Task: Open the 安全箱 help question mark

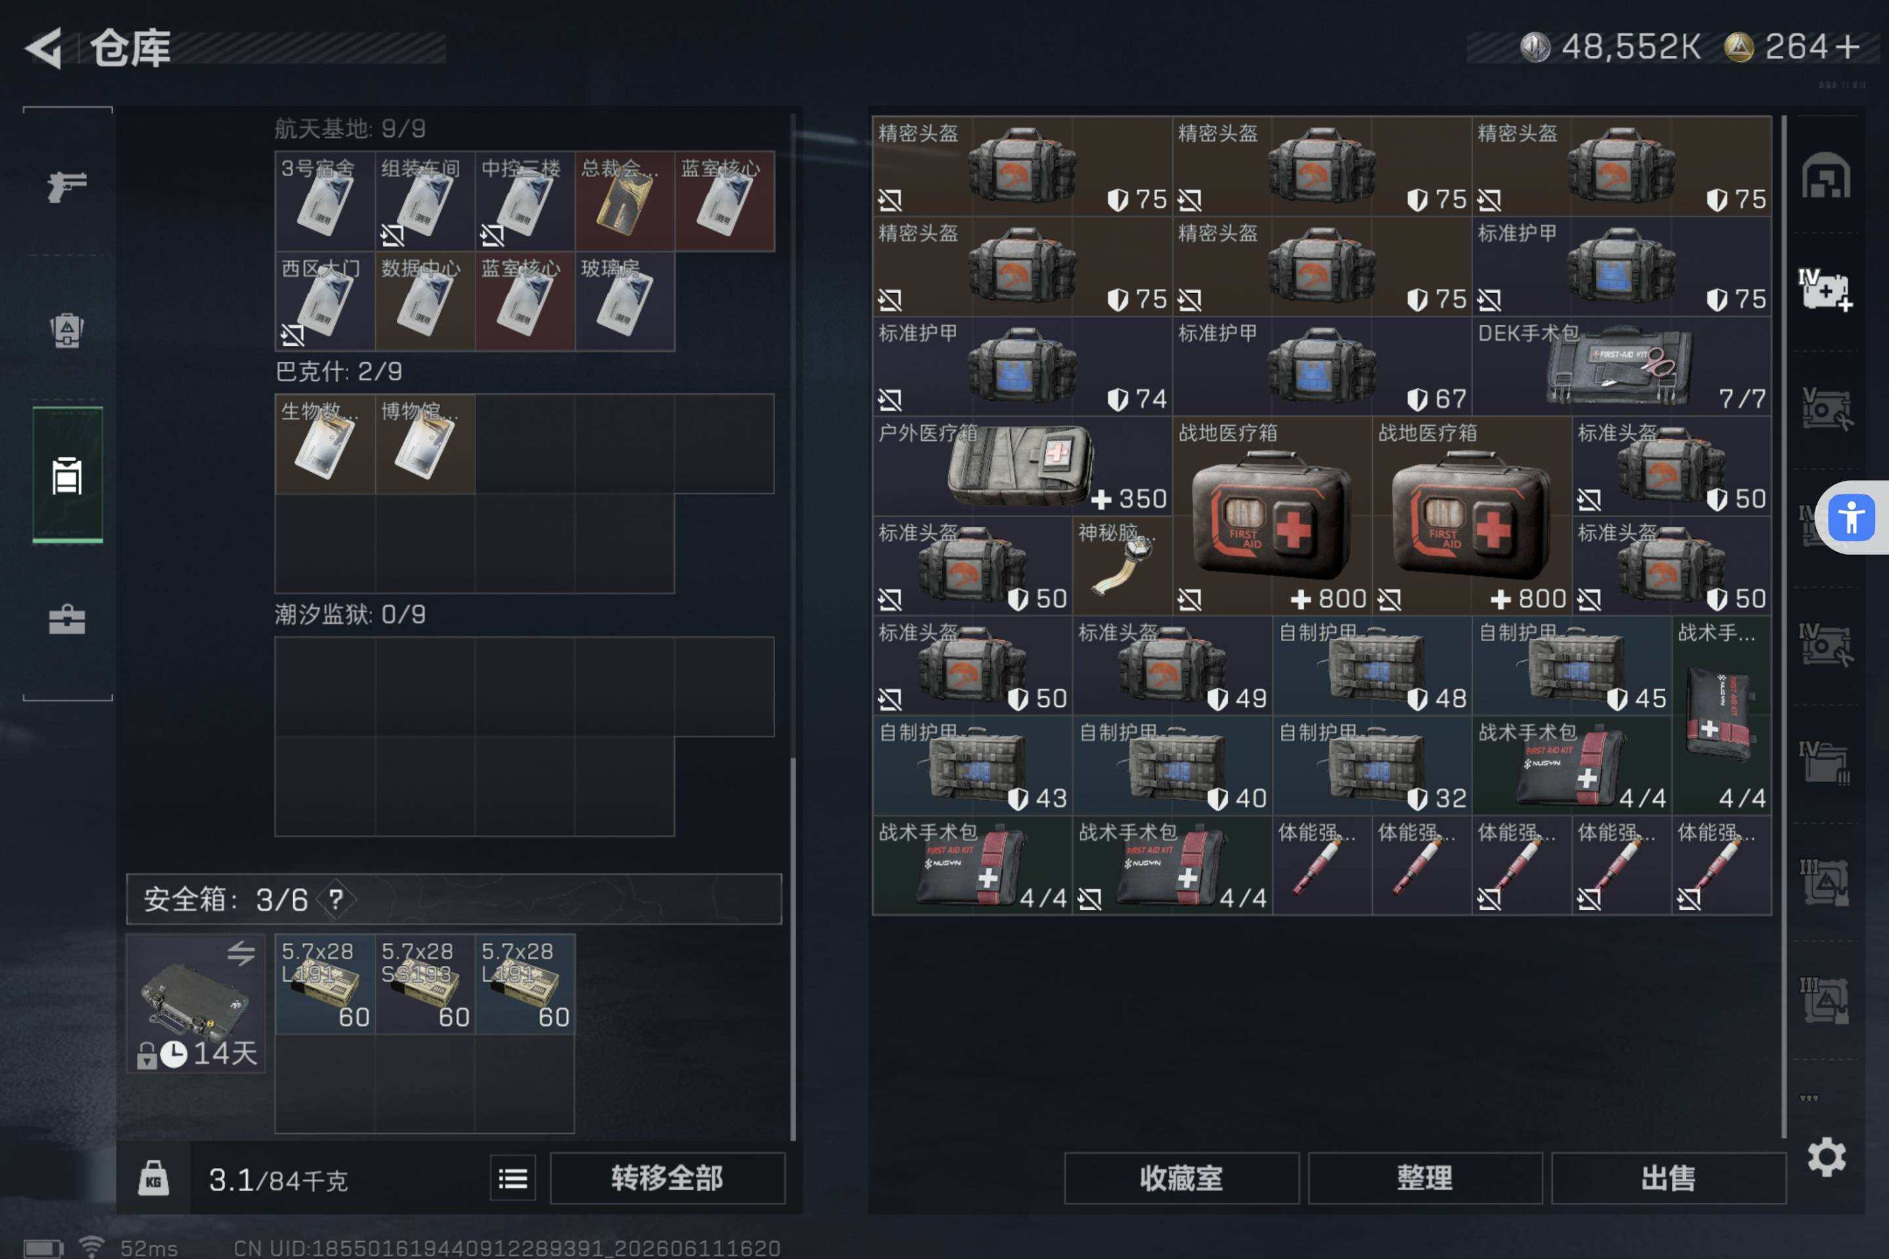Action: pyautogui.click(x=336, y=899)
